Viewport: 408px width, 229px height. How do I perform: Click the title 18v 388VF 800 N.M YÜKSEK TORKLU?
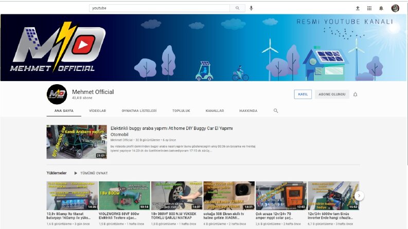174,216
